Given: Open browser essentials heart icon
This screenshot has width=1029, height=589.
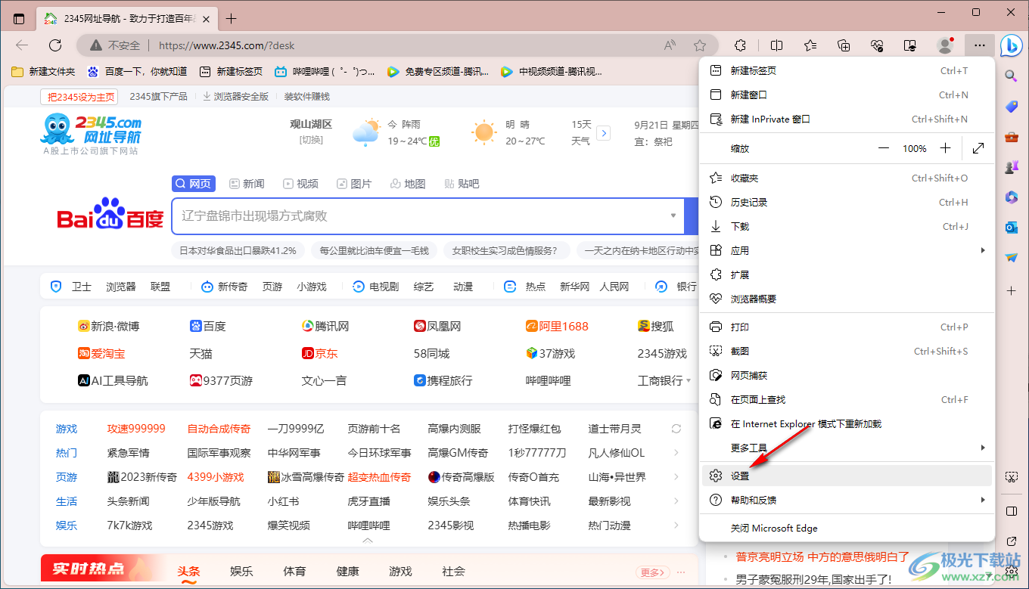Looking at the screenshot, I should click(x=878, y=45).
